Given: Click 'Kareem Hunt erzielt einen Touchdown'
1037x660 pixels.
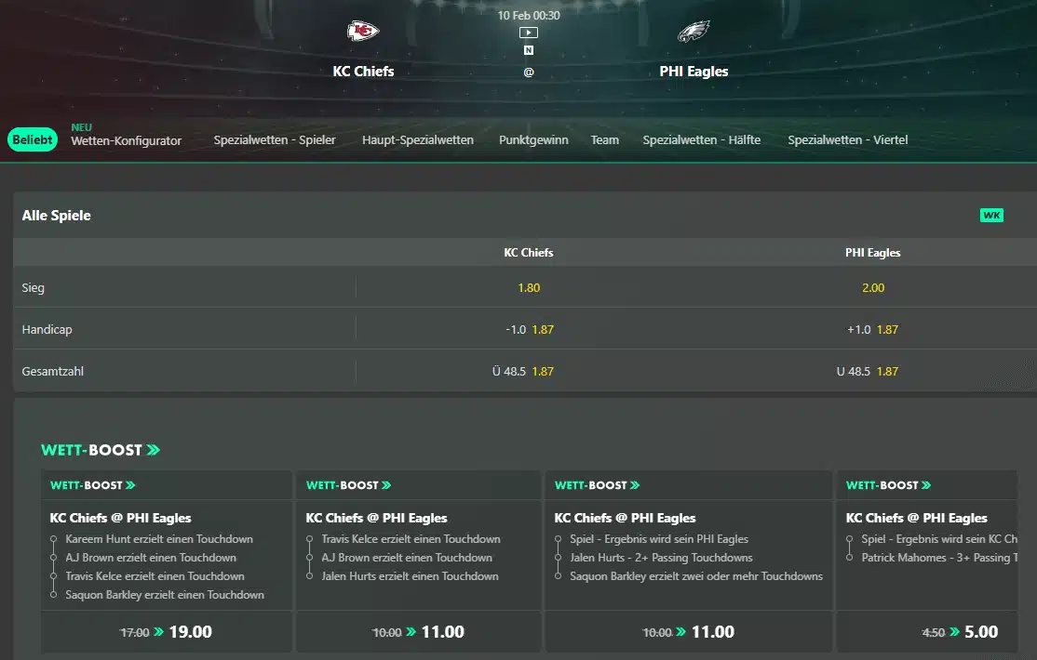Looking at the screenshot, I should 159,539.
